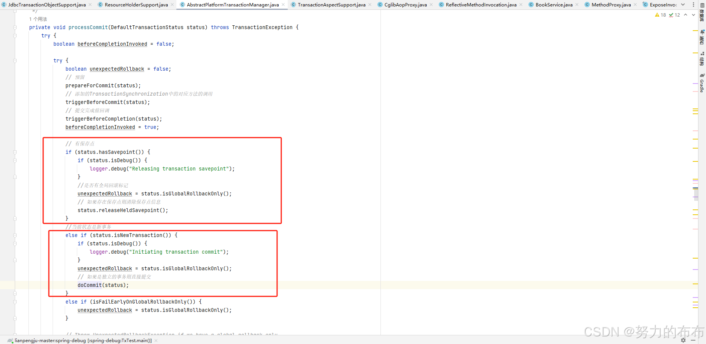The height and width of the screenshot is (344, 706).
Task: Show hidden editor tabs dropdown chevron
Action: pos(683,5)
